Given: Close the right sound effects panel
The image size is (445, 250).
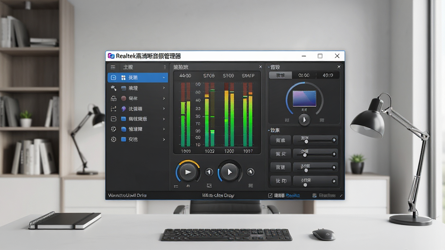Looking at the screenshot, I should [x=339, y=67].
